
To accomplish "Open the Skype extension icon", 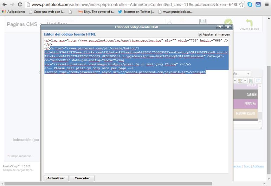I will coord(250,5).
